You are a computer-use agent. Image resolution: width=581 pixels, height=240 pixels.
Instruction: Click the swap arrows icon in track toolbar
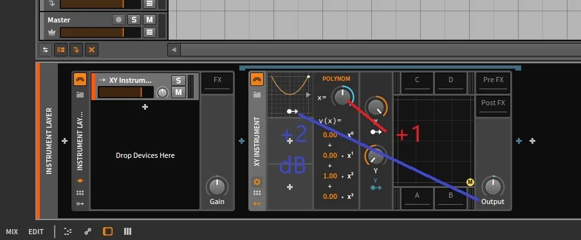(x=46, y=49)
